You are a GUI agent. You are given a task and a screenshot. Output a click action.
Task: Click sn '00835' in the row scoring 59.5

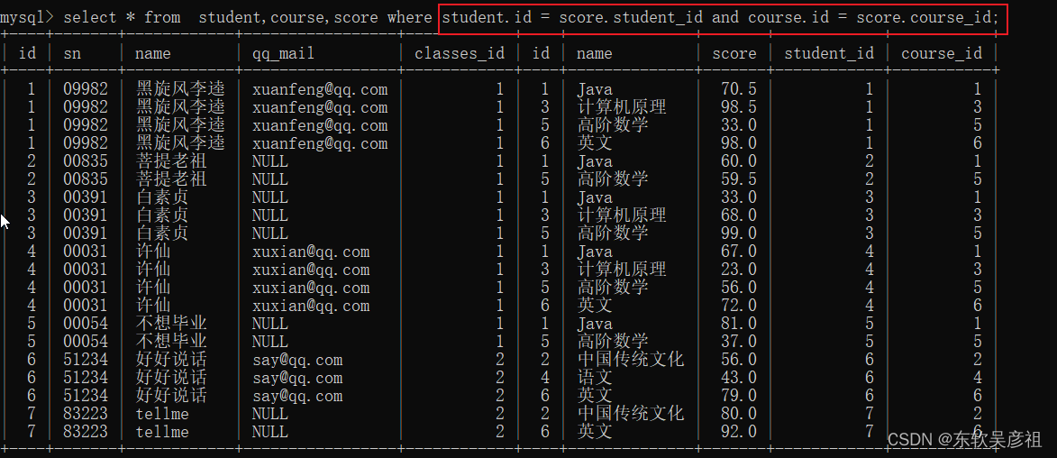(x=86, y=179)
